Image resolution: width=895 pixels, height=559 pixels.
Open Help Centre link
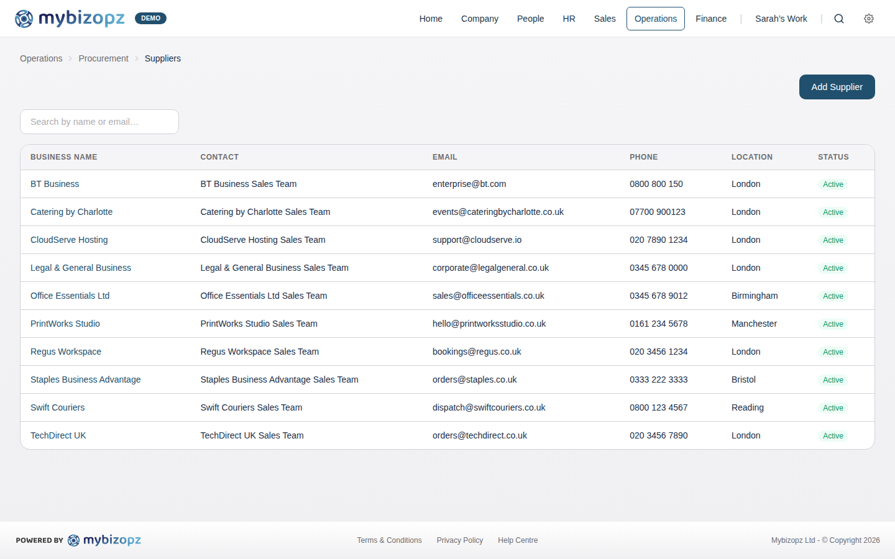pos(518,540)
